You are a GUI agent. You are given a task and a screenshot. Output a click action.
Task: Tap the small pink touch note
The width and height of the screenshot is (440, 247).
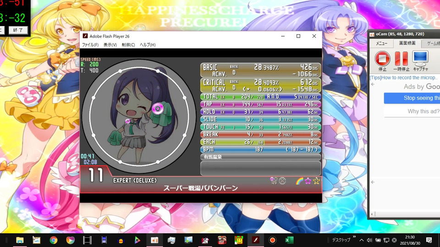[x=128, y=121]
